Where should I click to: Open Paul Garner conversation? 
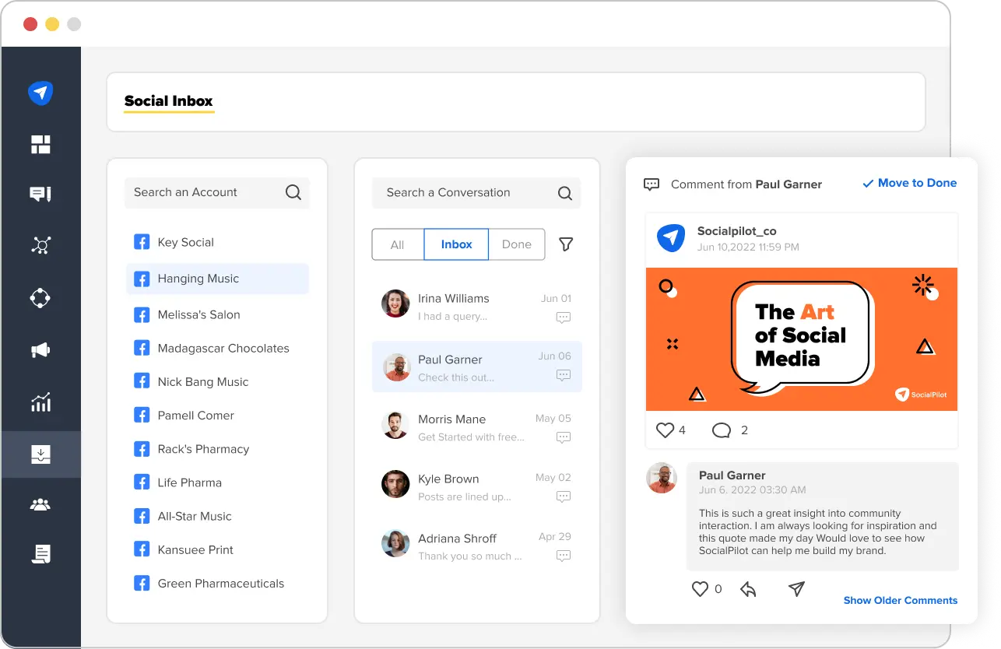click(x=476, y=367)
